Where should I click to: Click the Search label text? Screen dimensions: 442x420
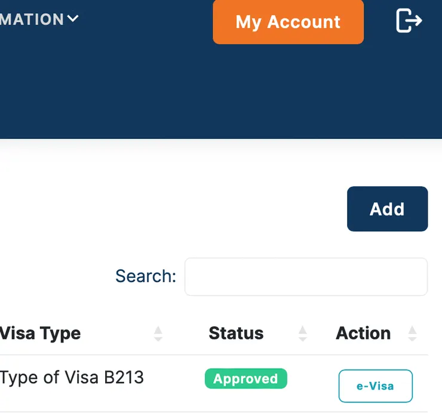(x=146, y=276)
